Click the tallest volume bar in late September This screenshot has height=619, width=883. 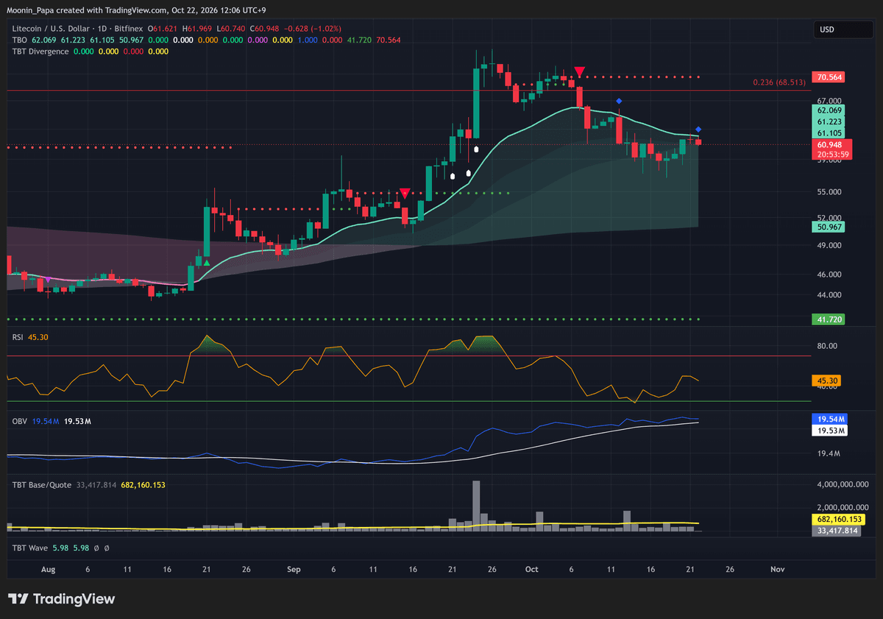[x=476, y=506]
